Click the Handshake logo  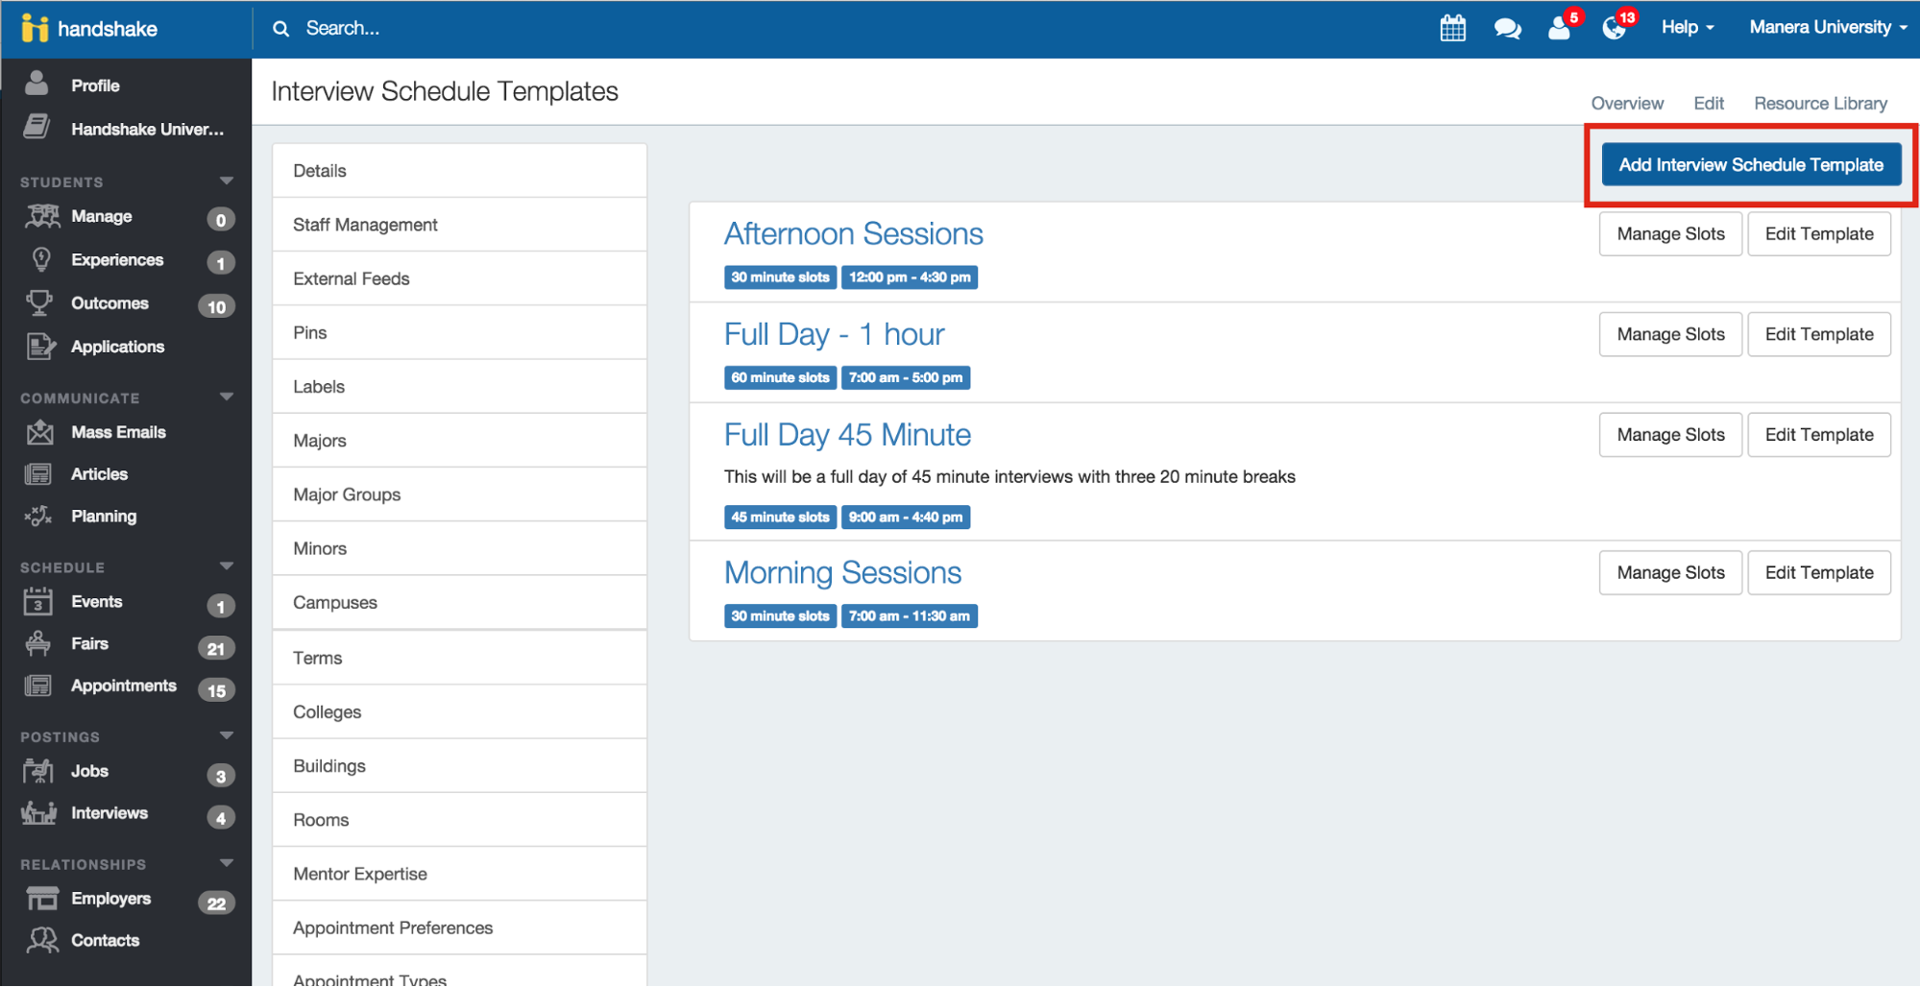click(89, 29)
